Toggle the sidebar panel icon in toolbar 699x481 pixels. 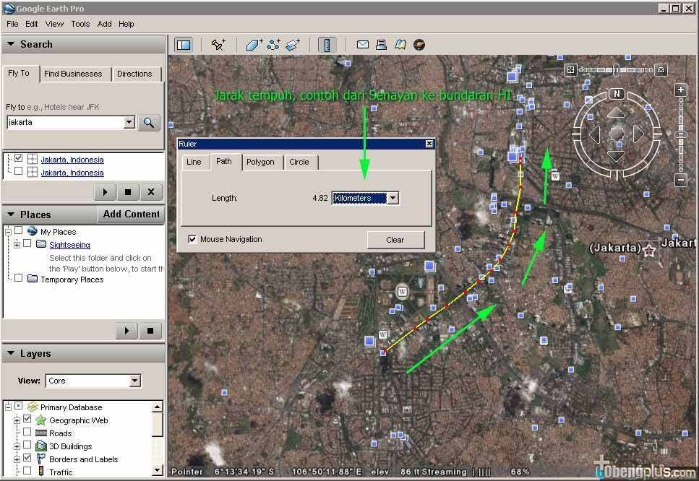[x=183, y=45]
